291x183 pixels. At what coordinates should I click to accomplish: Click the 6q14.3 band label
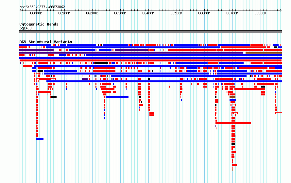pyautogui.click(x=26, y=28)
